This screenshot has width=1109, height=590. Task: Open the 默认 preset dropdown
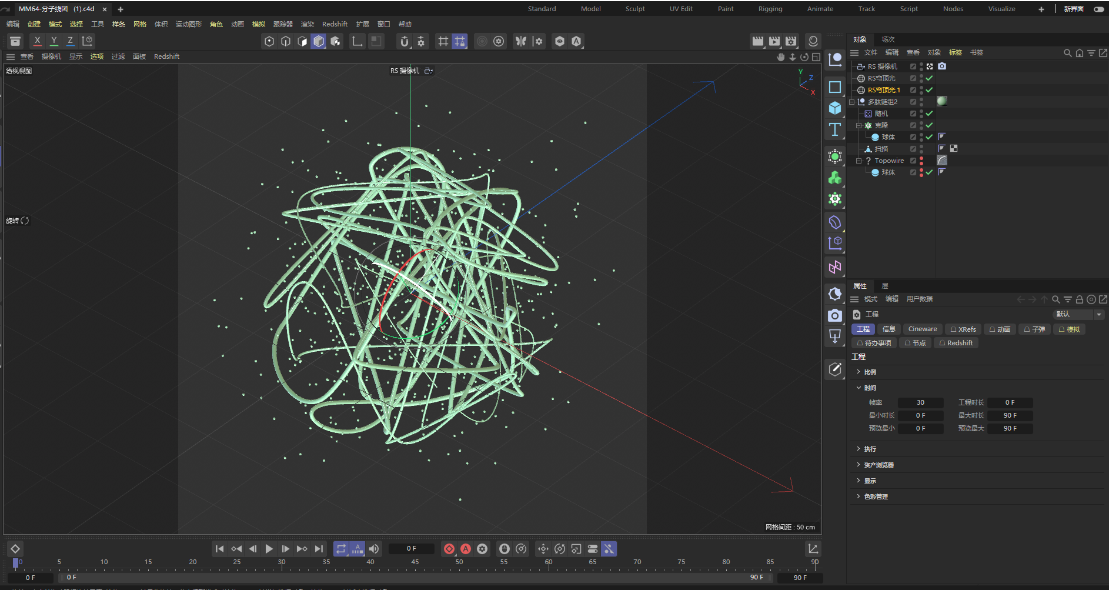(x=1078, y=314)
